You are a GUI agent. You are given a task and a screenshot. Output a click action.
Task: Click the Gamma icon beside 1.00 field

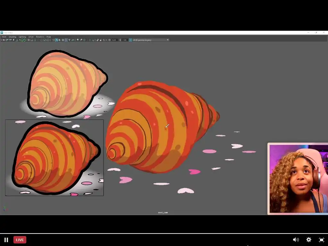(x=120, y=40)
